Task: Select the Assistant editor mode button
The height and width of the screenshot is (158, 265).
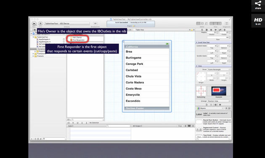Action: point(202,23)
